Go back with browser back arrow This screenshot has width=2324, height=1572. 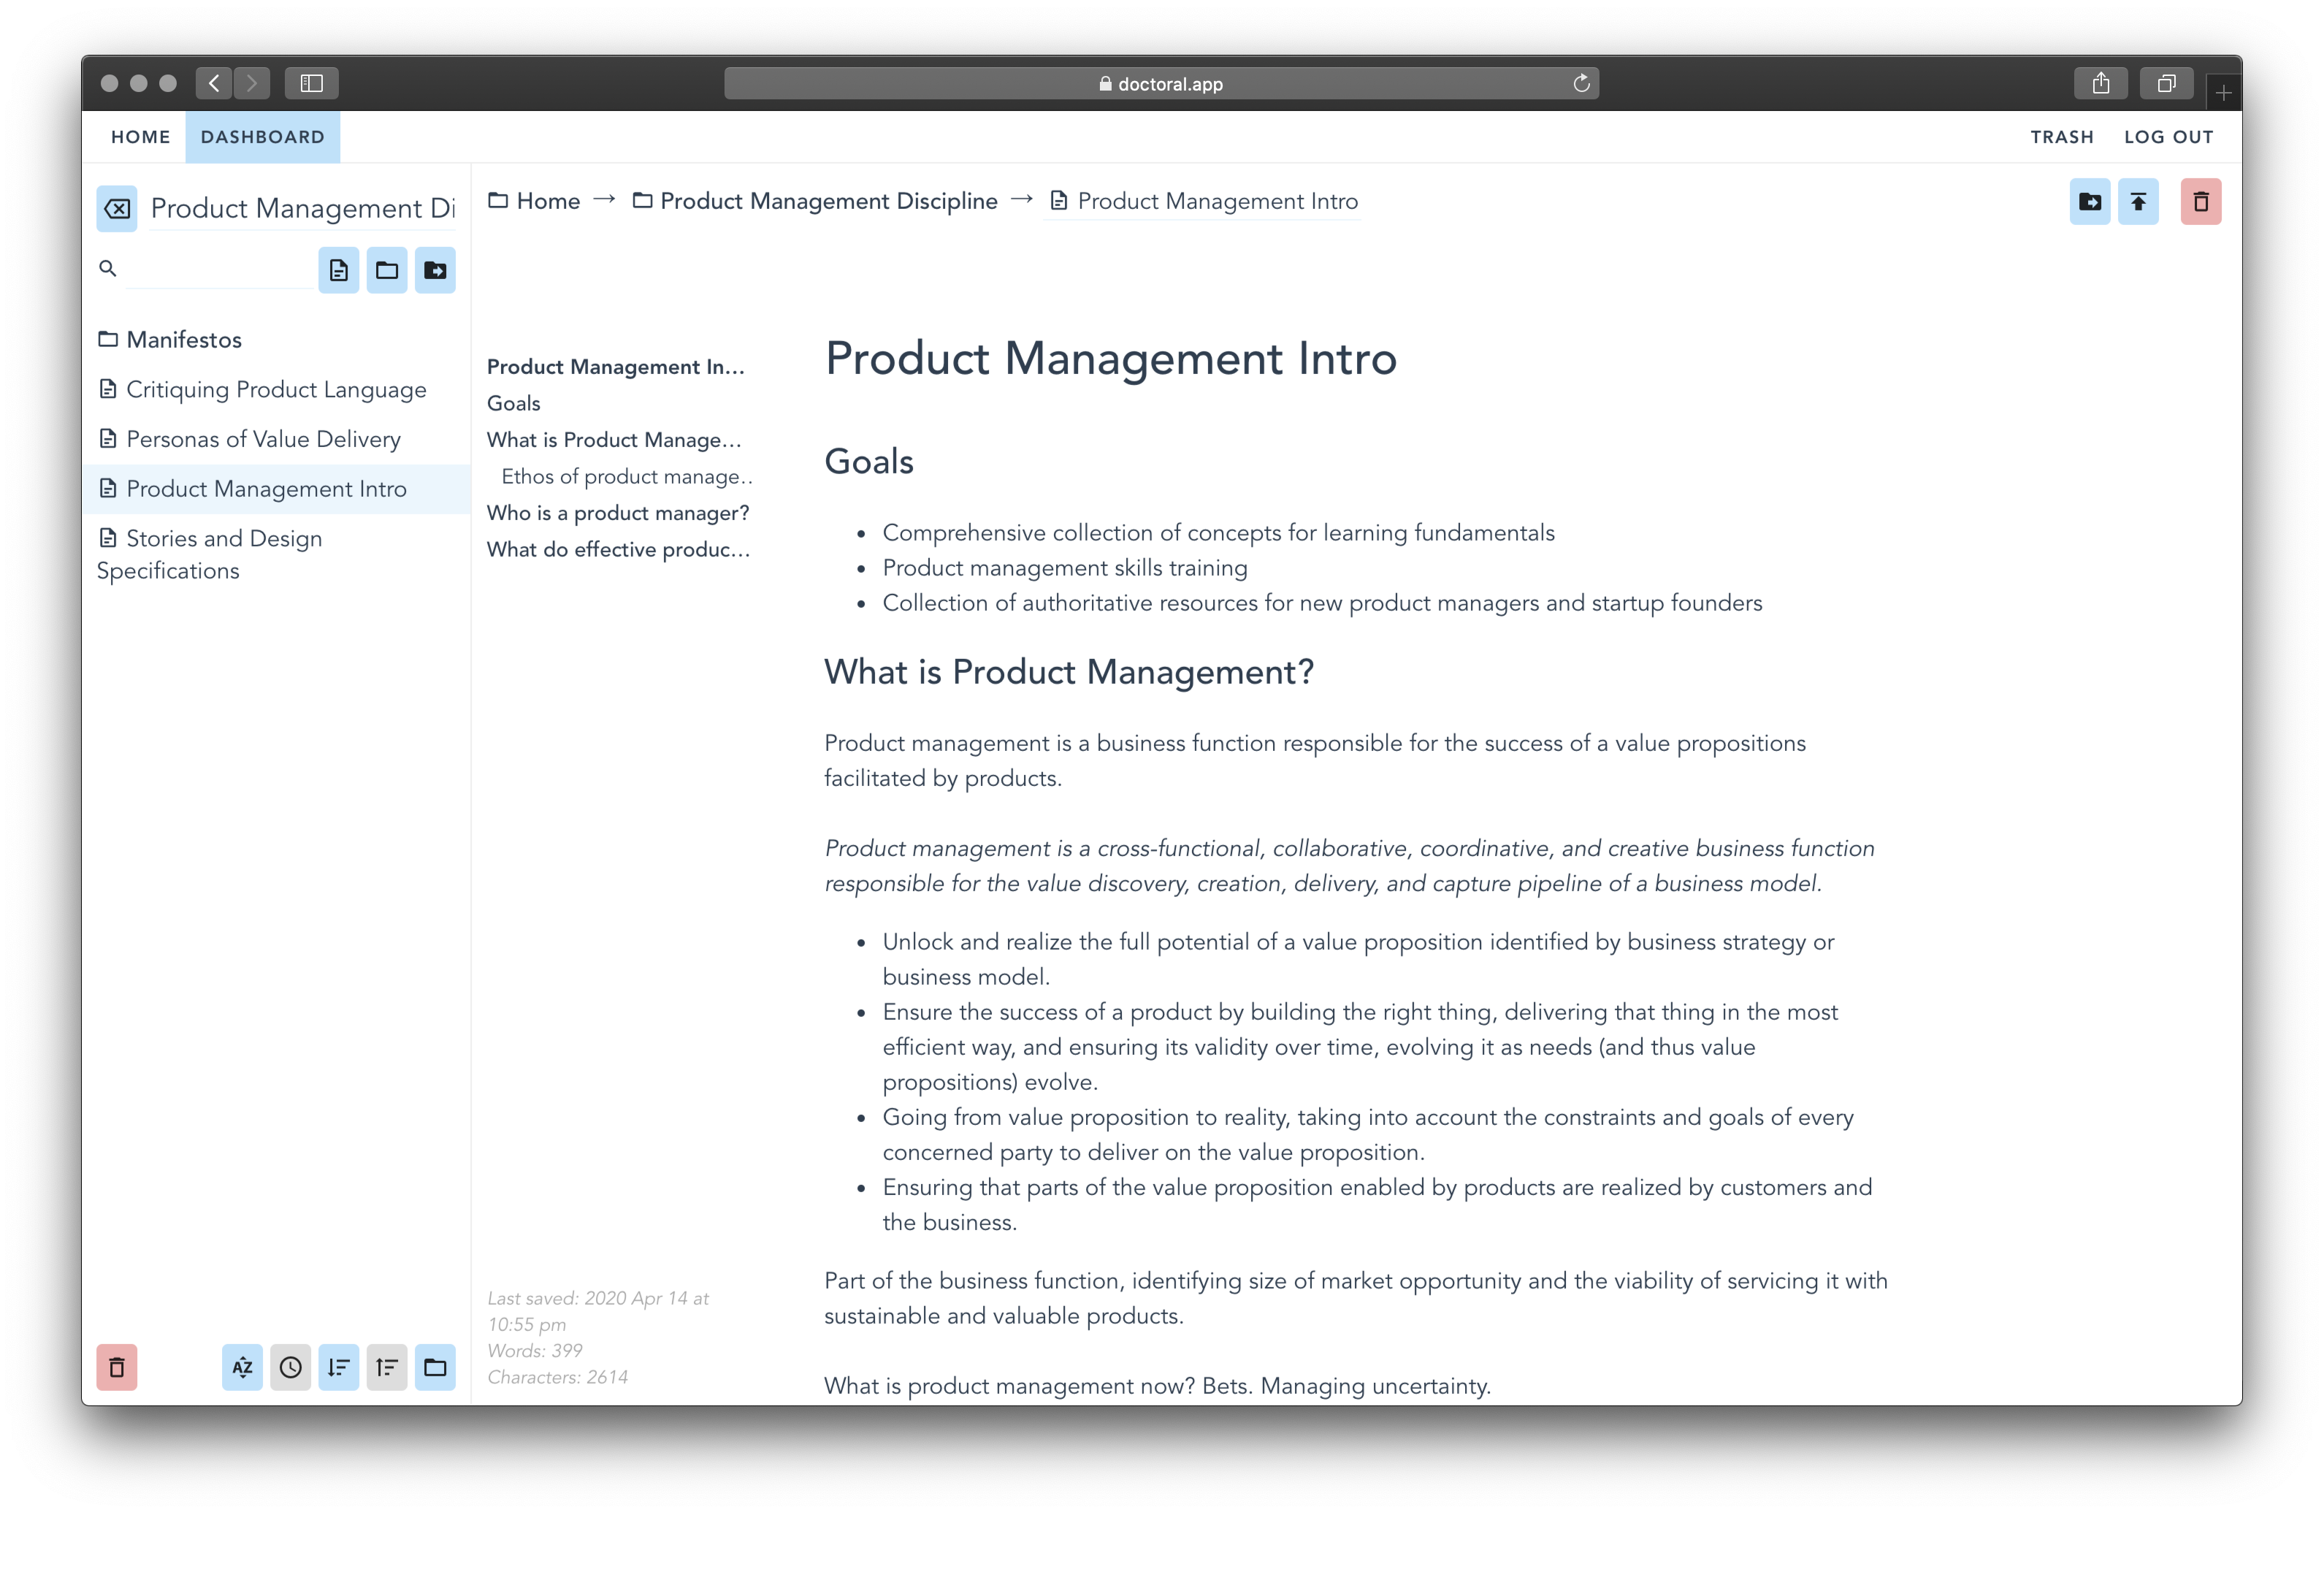214,83
